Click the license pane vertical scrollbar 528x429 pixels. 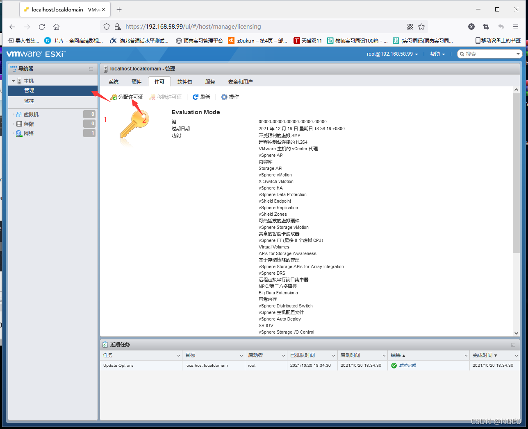tap(516, 173)
